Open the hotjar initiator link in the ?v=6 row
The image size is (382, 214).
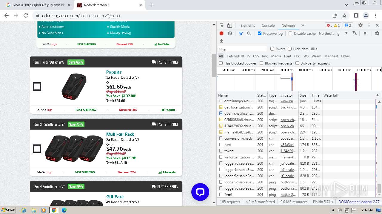click(288, 195)
